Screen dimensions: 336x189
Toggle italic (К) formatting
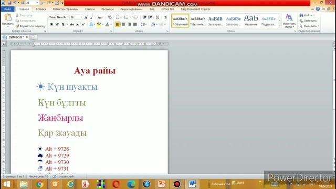57,25
